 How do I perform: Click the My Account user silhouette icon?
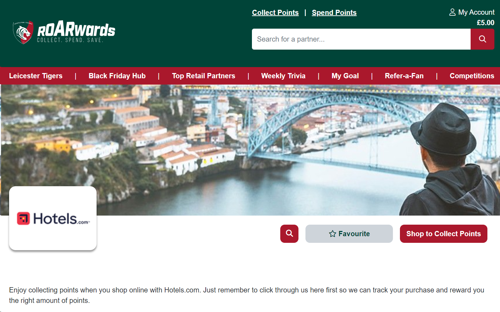point(452,12)
